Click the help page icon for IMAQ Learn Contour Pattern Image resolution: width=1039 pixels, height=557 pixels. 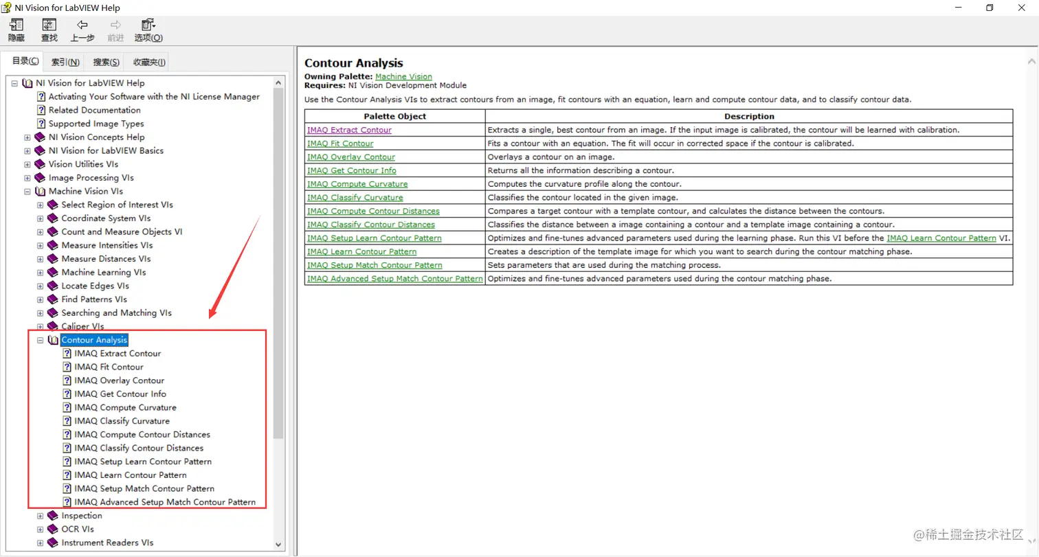point(67,475)
